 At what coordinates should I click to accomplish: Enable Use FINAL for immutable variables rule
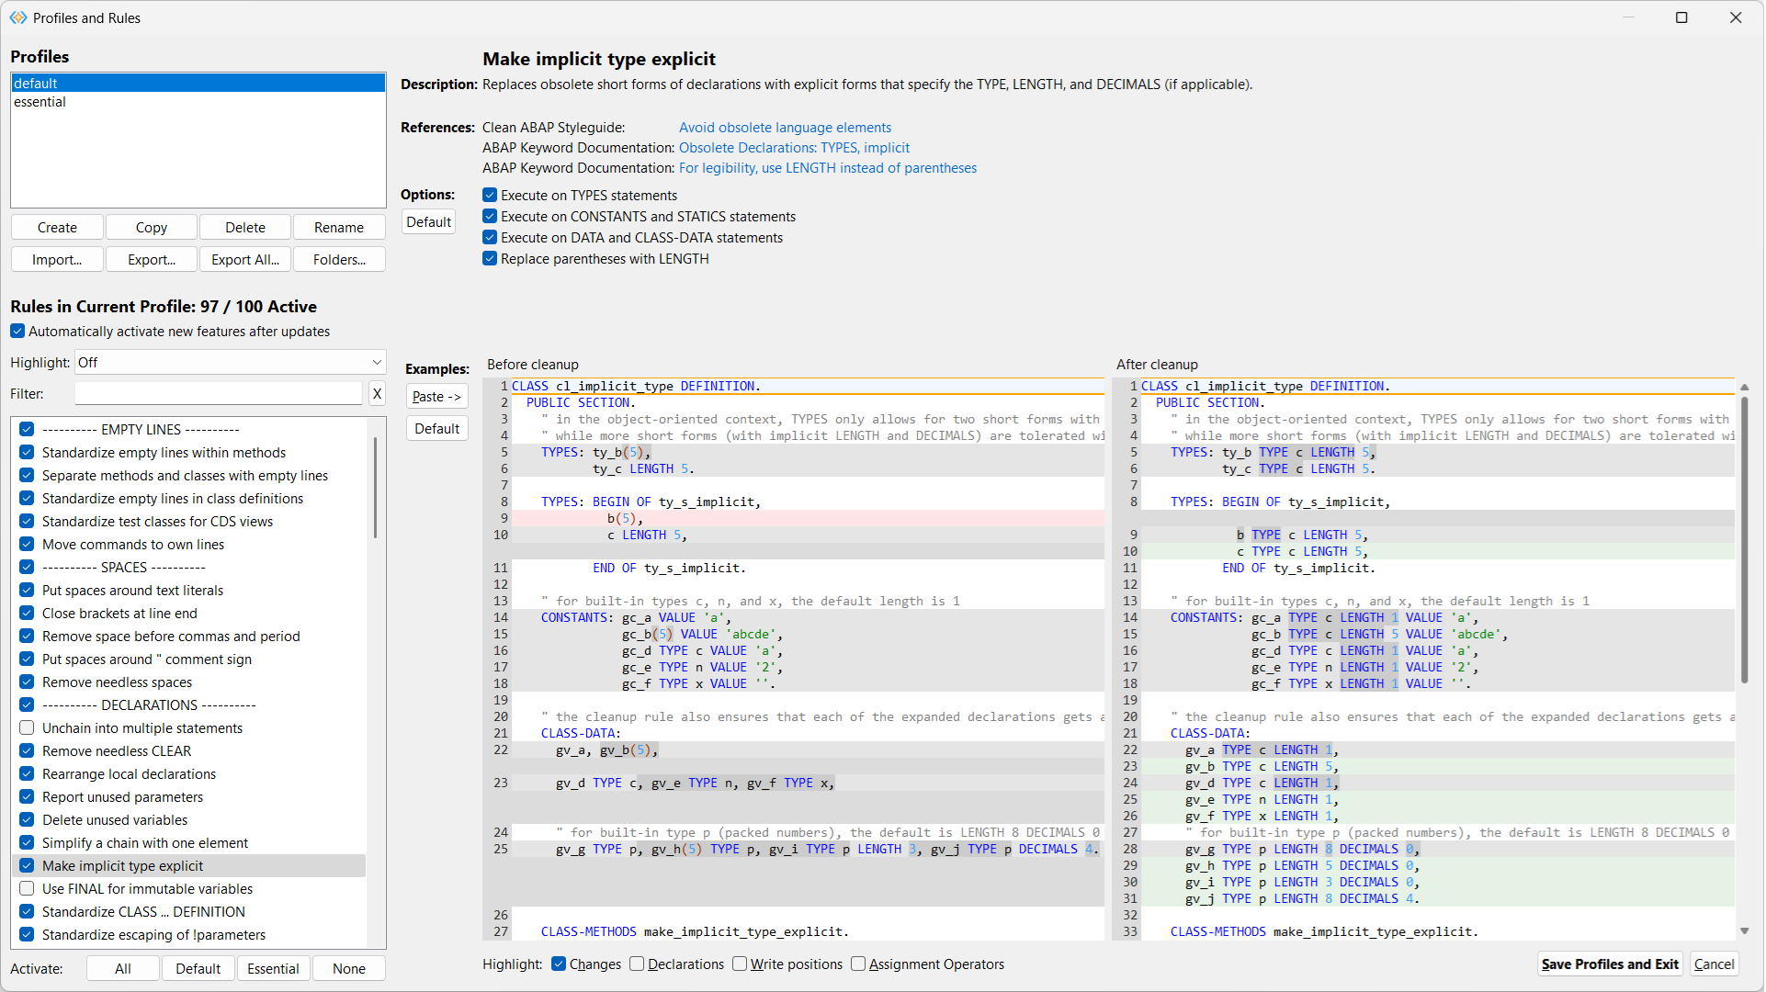point(27,889)
